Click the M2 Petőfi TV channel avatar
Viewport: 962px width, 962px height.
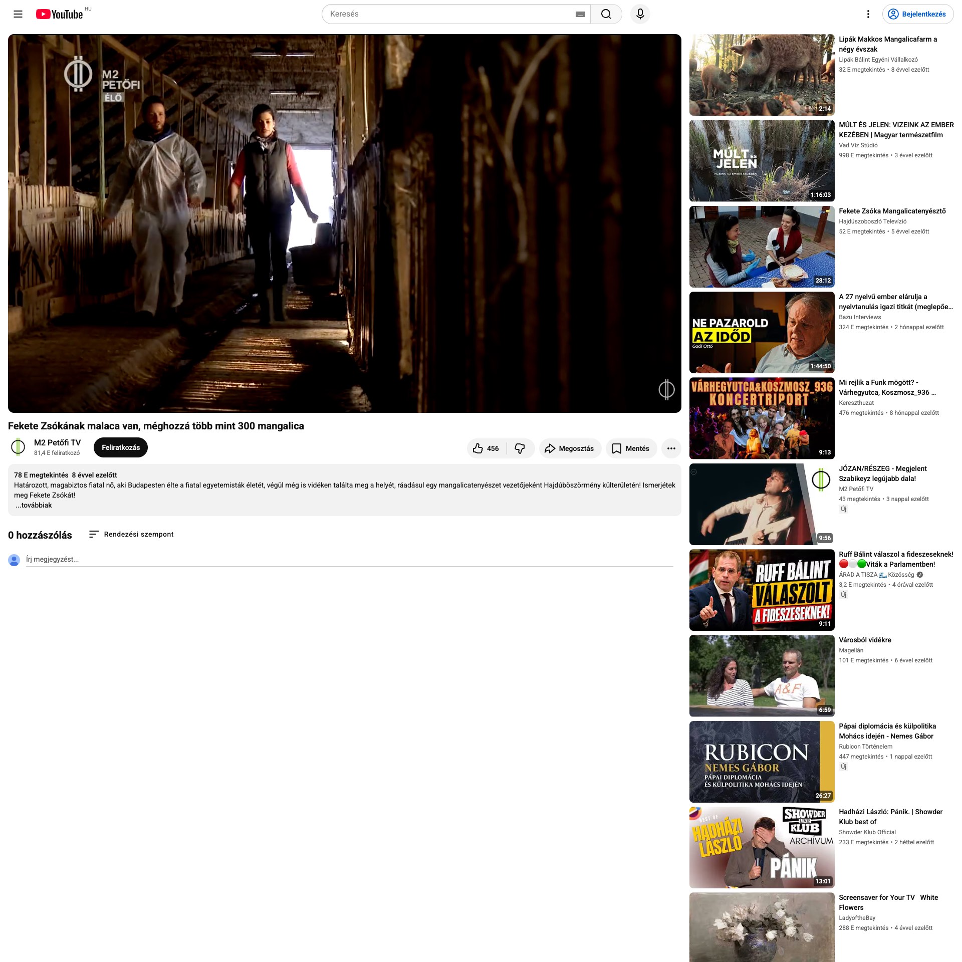coord(18,447)
